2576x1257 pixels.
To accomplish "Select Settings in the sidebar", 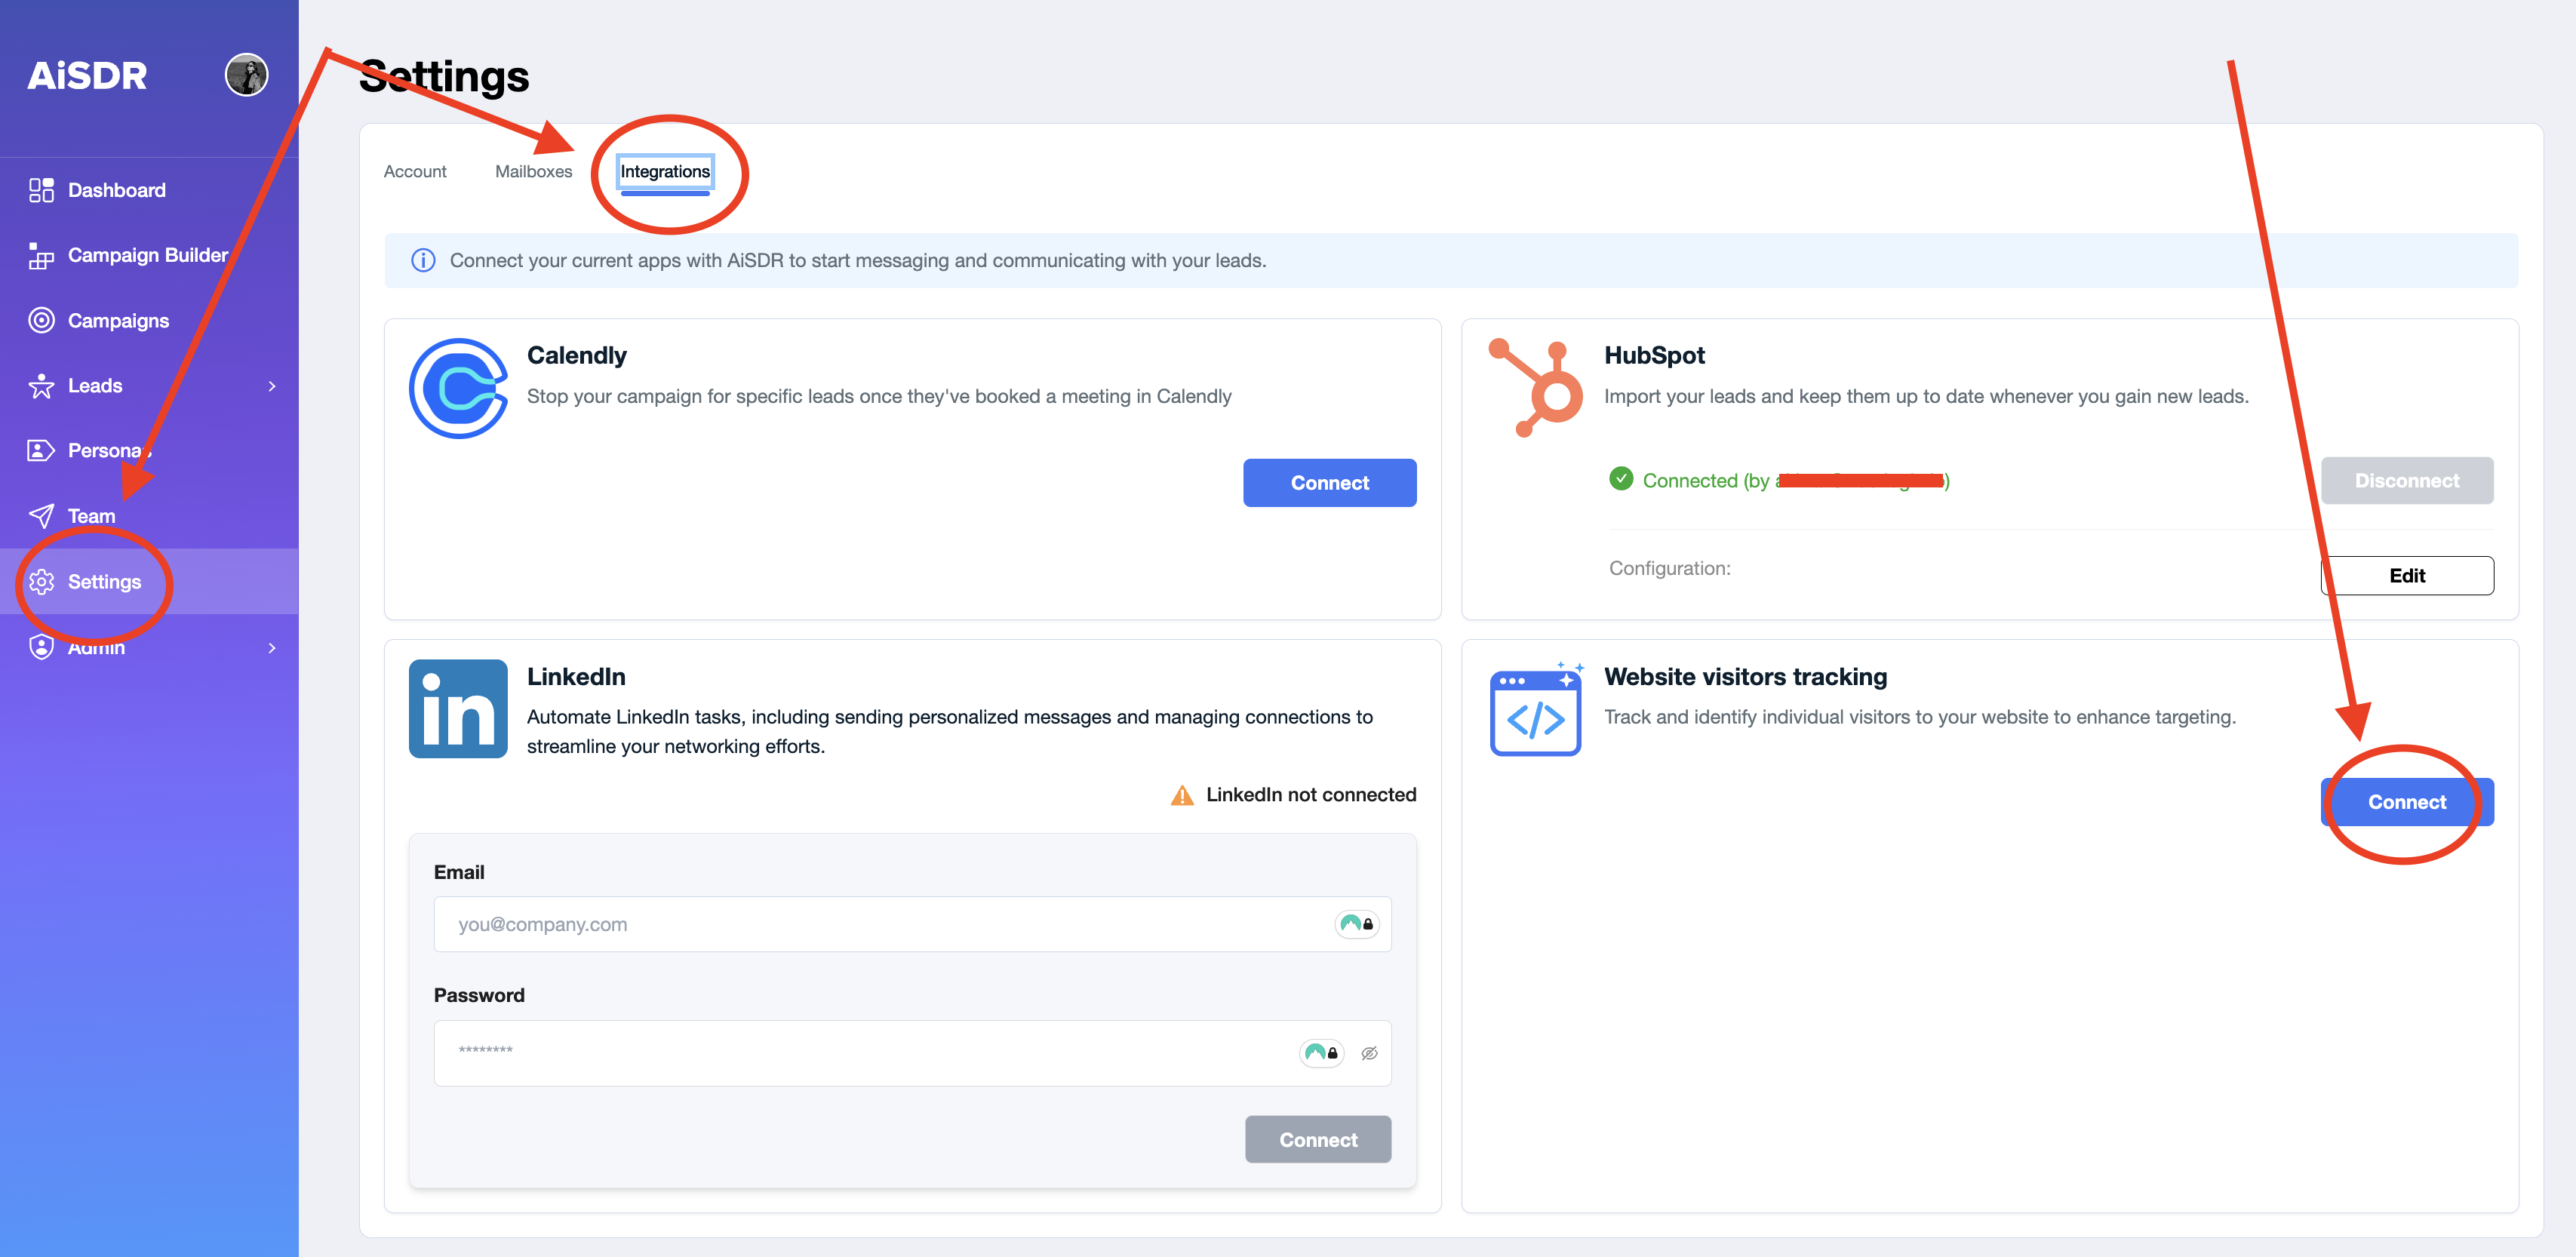I will pos(150,582).
